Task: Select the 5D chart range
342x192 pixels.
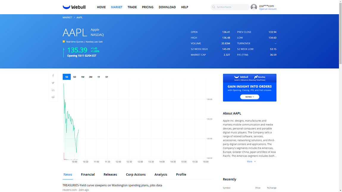Action: pos(75,77)
